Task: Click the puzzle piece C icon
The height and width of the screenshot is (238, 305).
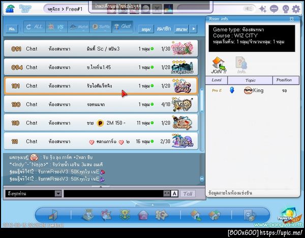Action: click(161, 215)
